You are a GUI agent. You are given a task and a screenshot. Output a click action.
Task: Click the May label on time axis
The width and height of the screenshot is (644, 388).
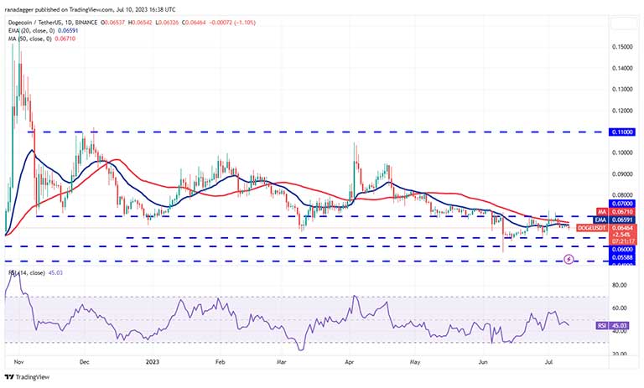pyautogui.click(x=415, y=362)
